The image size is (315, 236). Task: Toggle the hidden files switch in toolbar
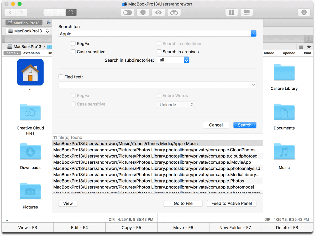[x=128, y=12]
